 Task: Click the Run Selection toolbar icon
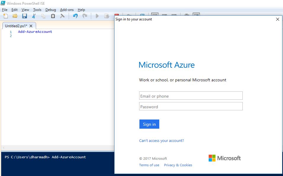pyautogui.click(x=107, y=16)
